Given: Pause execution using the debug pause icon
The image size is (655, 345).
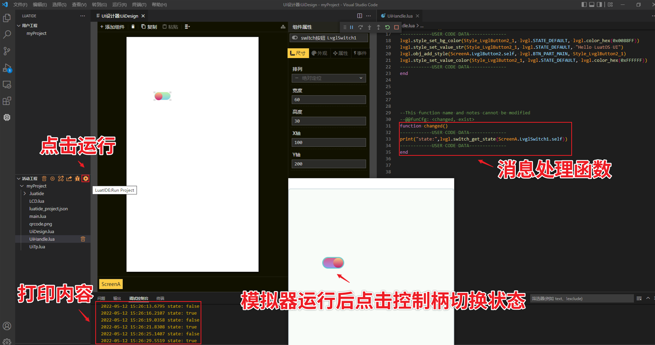Looking at the screenshot, I should (x=351, y=27).
